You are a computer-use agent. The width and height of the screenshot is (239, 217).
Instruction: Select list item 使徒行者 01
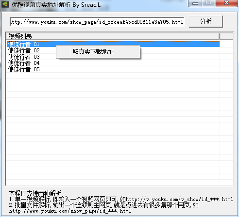tap(113, 44)
